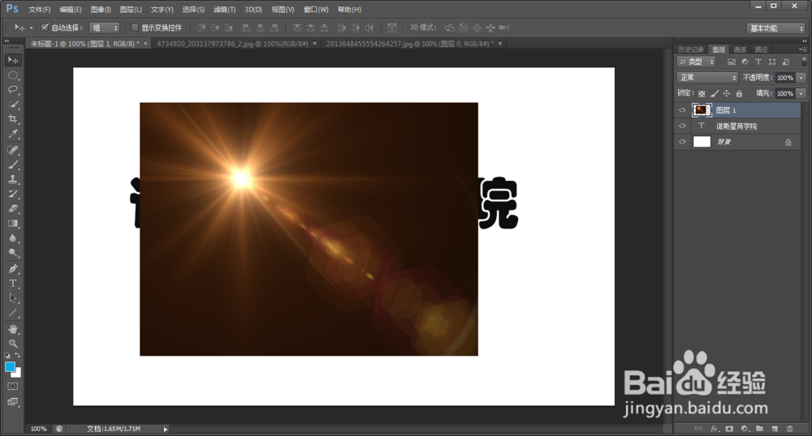Select the Brush tool

pos(13,165)
